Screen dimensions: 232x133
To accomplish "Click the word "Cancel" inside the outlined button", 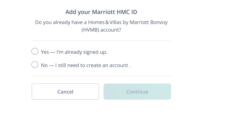I will point(65,92).
